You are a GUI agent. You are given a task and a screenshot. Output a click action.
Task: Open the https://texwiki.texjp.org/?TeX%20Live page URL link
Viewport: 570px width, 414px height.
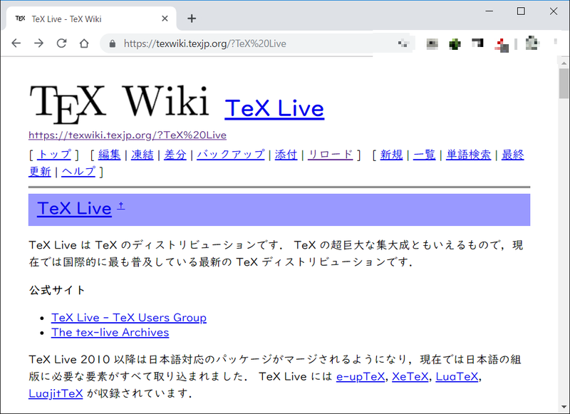128,135
